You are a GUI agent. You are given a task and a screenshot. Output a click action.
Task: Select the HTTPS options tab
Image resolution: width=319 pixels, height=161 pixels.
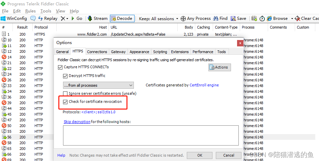[78, 51]
